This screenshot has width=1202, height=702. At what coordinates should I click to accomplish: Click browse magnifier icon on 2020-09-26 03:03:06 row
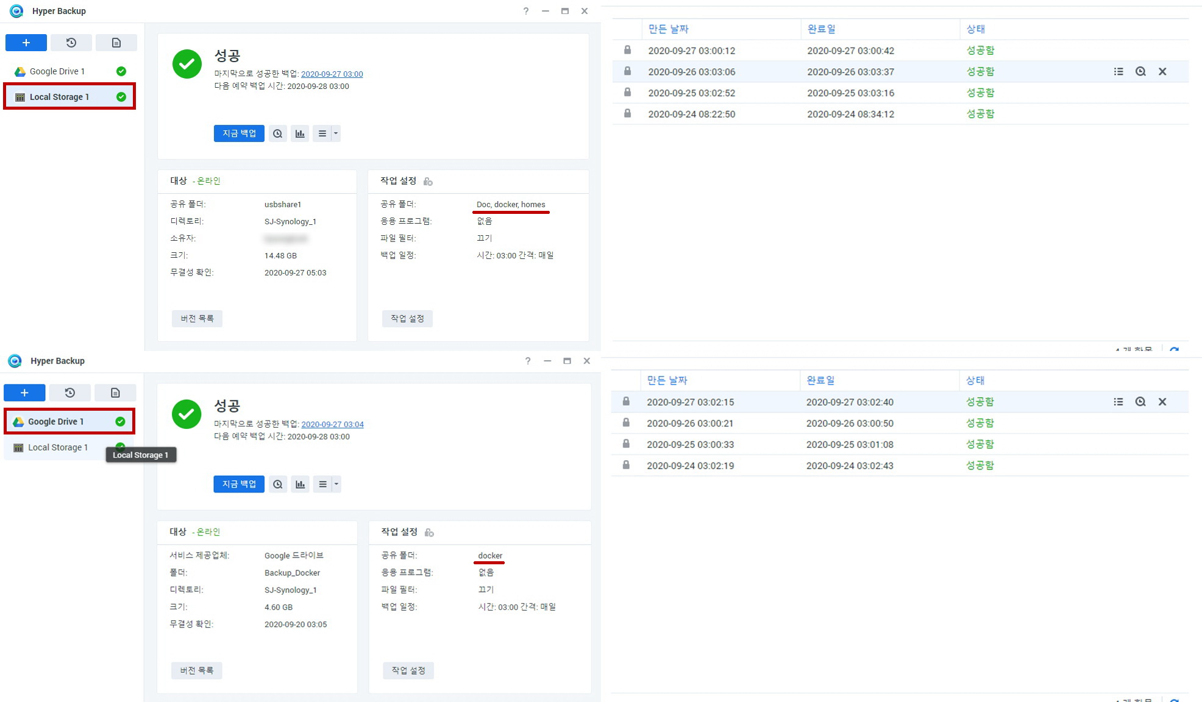click(x=1140, y=71)
